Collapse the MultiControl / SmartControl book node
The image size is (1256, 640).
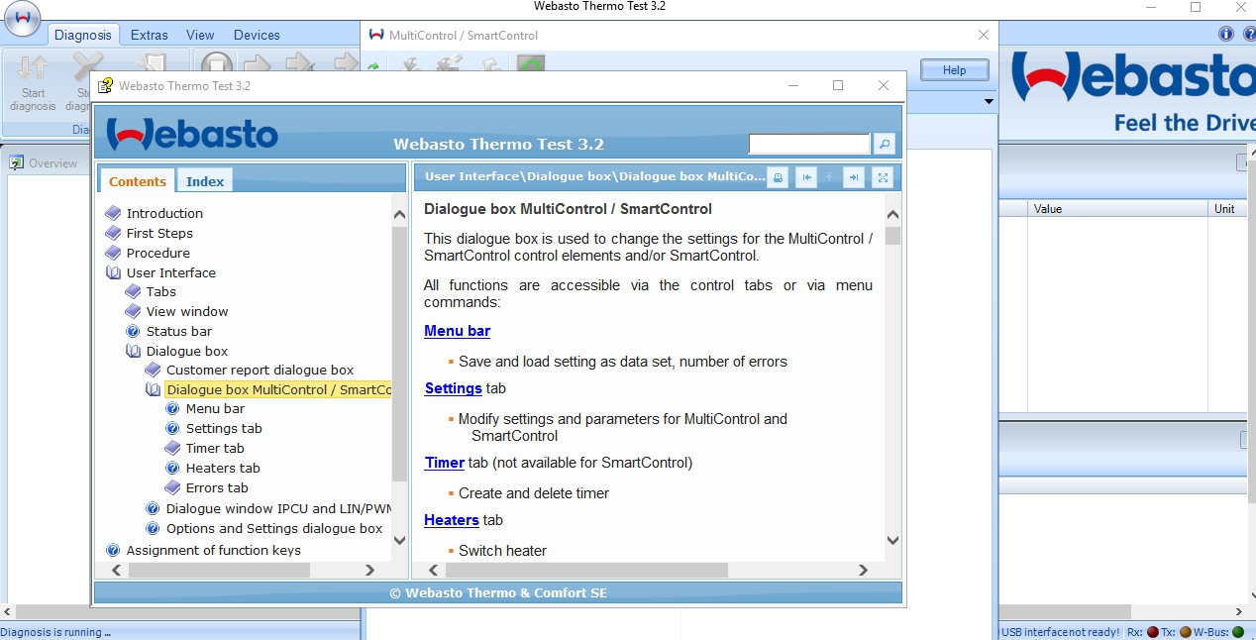[x=153, y=389]
